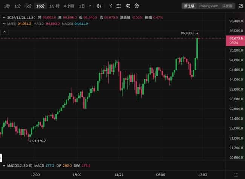Click the MA(20) value 94,611.9

click(81, 24)
